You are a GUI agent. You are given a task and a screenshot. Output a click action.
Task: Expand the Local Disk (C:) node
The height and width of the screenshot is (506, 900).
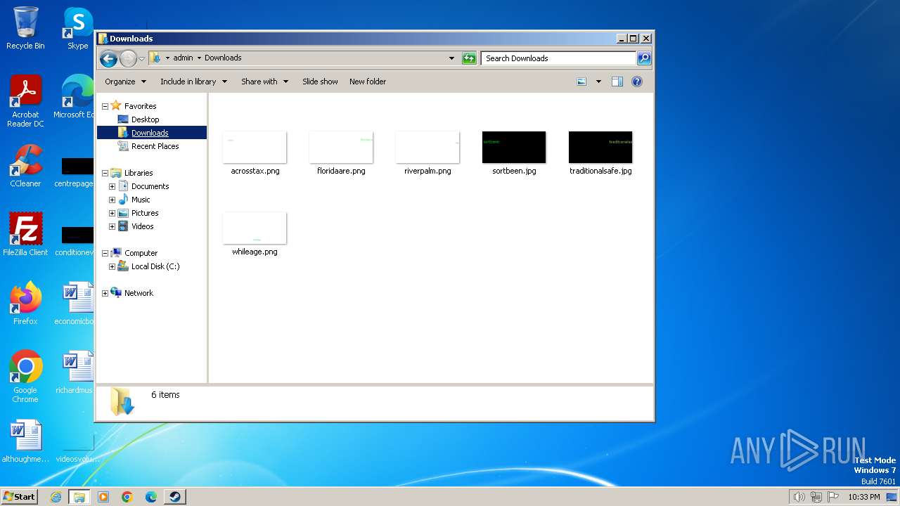112,267
